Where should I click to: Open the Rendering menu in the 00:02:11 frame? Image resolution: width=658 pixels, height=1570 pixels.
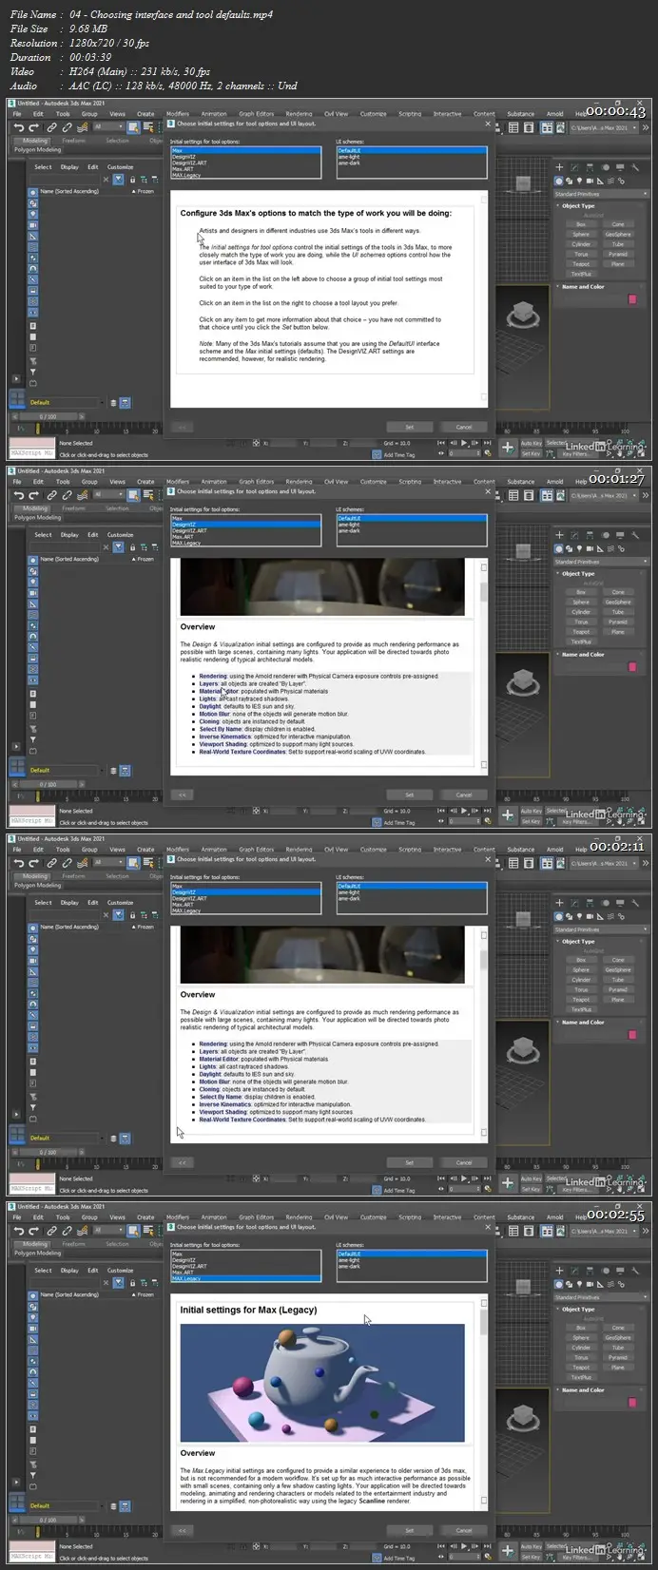point(299,850)
